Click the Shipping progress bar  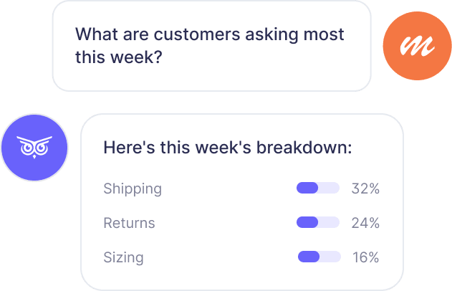click(318, 188)
